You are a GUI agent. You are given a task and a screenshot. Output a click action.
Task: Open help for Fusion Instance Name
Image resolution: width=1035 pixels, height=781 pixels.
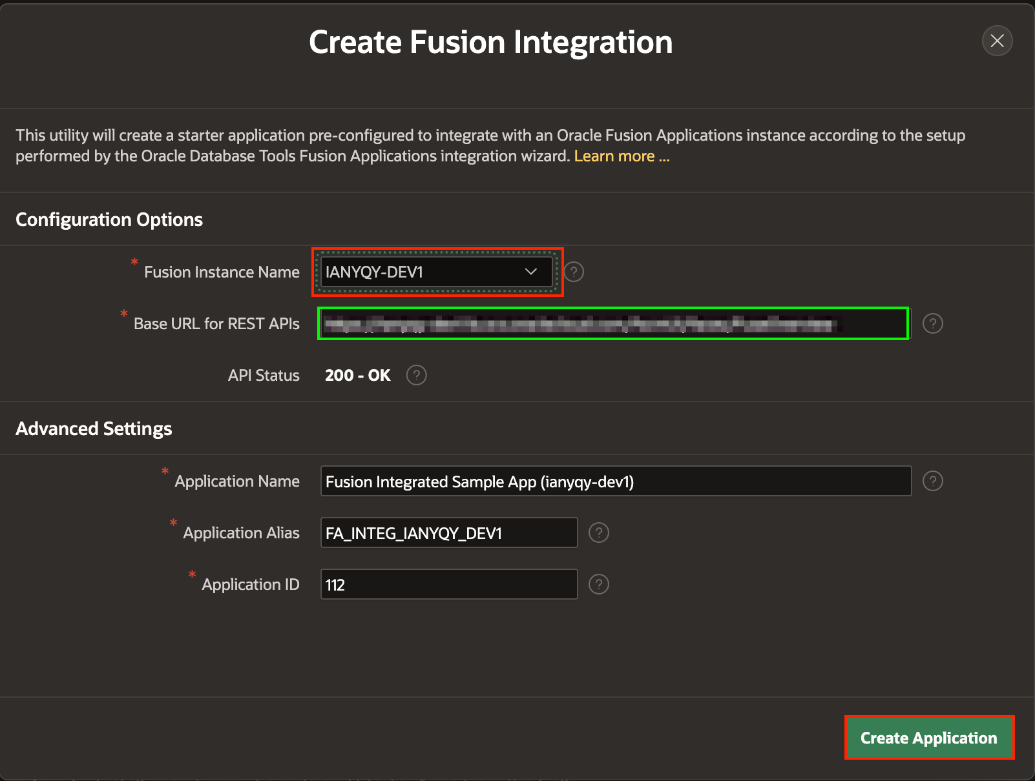coord(574,272)
